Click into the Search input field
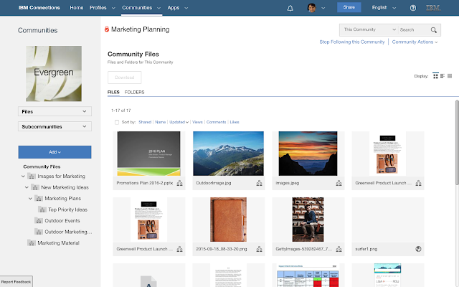The width and height of the screenshot is (459, 287). [413, 30]
